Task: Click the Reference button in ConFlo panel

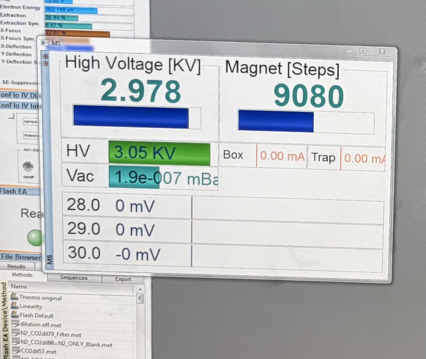Action: (31, 136)
